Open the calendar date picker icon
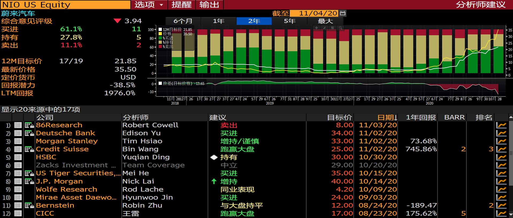This screenshot has width=513, height=218. pyautogui.click(x=343, y=13)
